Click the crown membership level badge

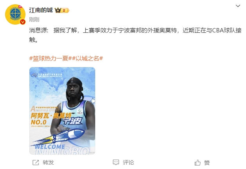(x=62, y=11)
